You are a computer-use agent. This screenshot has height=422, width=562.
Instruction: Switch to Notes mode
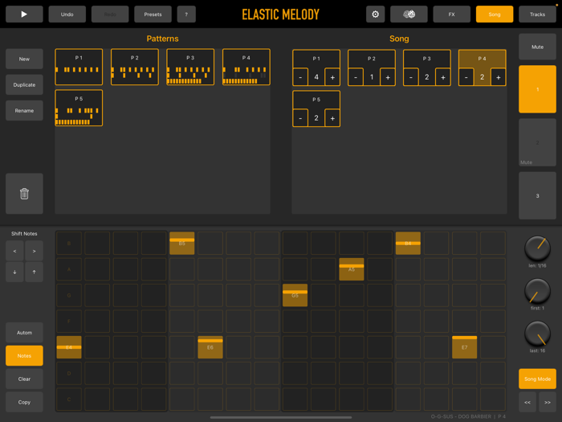(24, 355)
